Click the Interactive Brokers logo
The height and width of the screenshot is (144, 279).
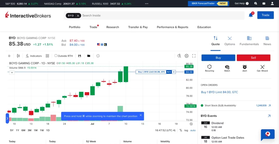pyautogui.click(x=28, y=15)
